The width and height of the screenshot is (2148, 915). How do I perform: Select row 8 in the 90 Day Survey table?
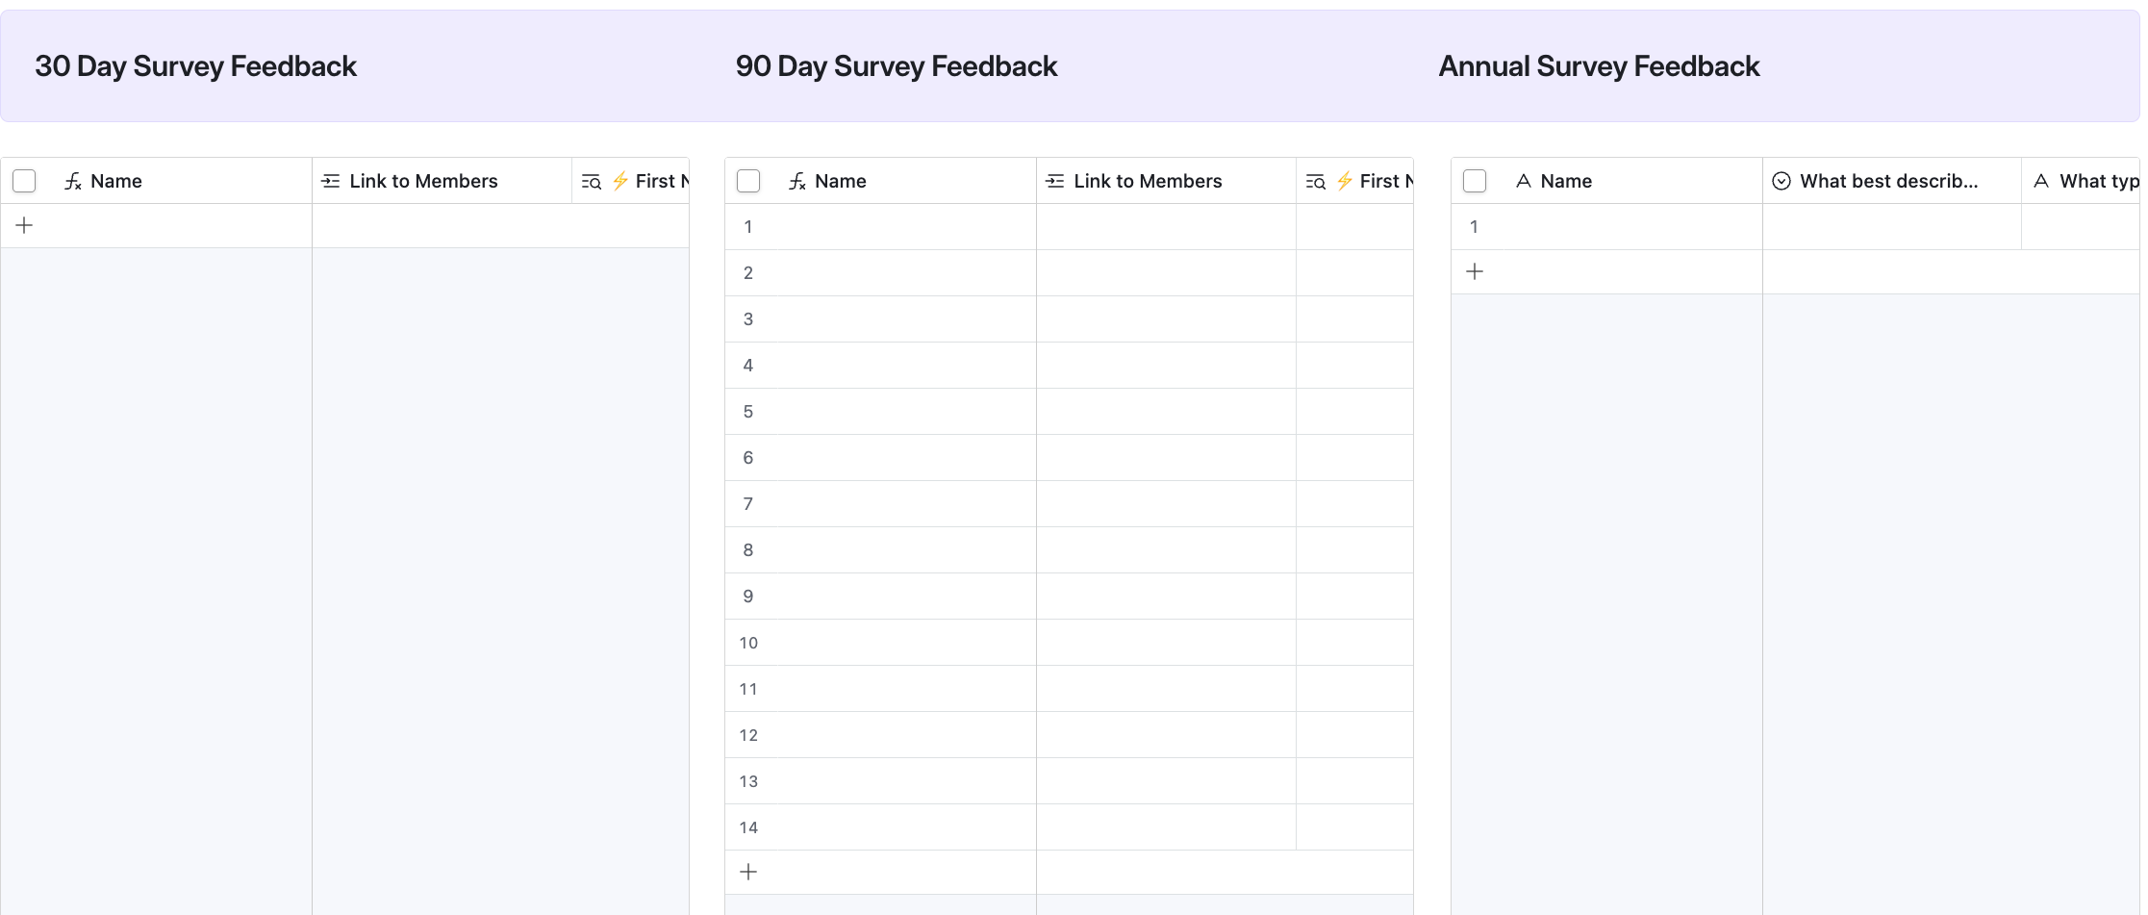click(748, 550)
